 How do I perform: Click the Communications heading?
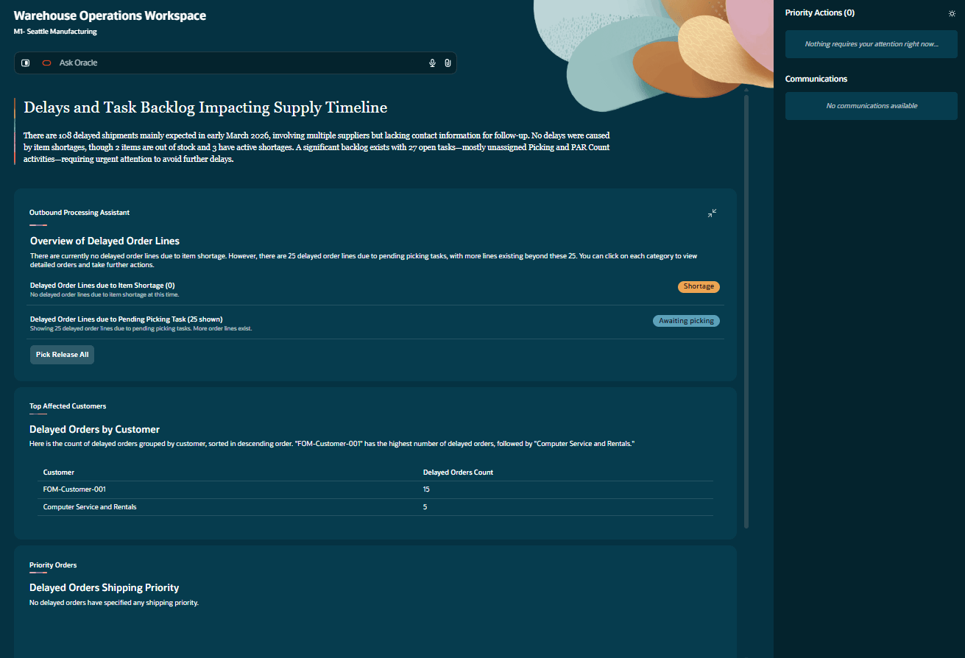click(816, 79)
